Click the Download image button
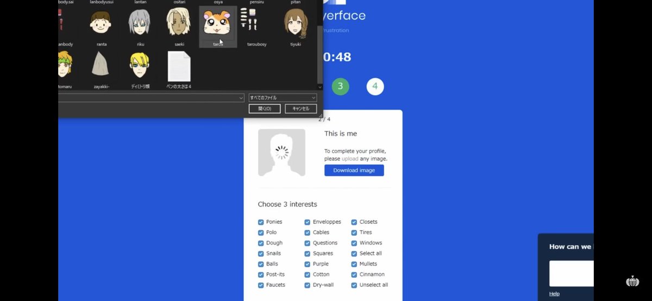This screenshot has width=652, height=301. pyautogui.click(x=354, y=171)
